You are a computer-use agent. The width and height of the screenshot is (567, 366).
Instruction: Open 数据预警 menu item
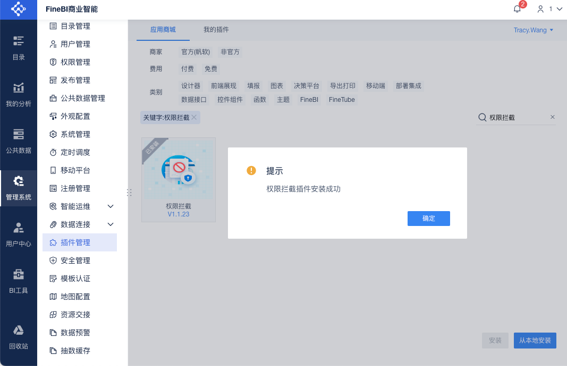click(x=80, y=333)
